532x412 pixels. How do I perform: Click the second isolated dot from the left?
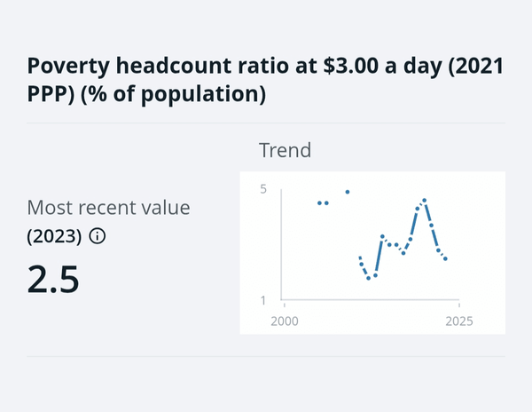click(x=326, y=203)
